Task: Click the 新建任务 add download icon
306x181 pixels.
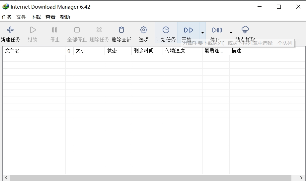Action: [10, 30]
